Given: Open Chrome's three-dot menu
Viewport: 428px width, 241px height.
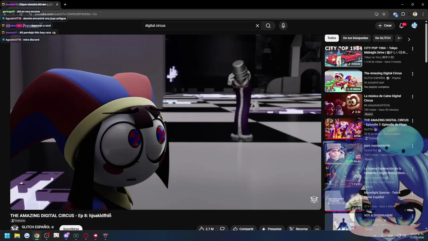Looking at the screenshot, I should tap(423, 14).
